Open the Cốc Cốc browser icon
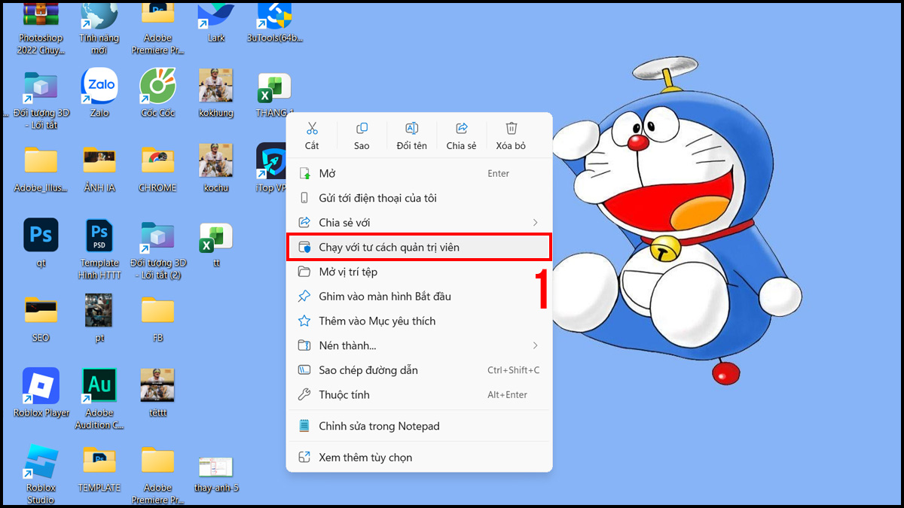This screenshot has width=904, height=508. (157, 87)
